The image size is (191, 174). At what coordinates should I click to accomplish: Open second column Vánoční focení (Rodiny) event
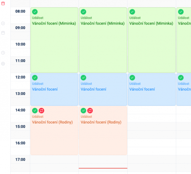click(x=103, y=131)
